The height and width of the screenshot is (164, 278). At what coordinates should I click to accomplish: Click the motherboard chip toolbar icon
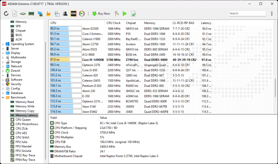coord(23,14)
